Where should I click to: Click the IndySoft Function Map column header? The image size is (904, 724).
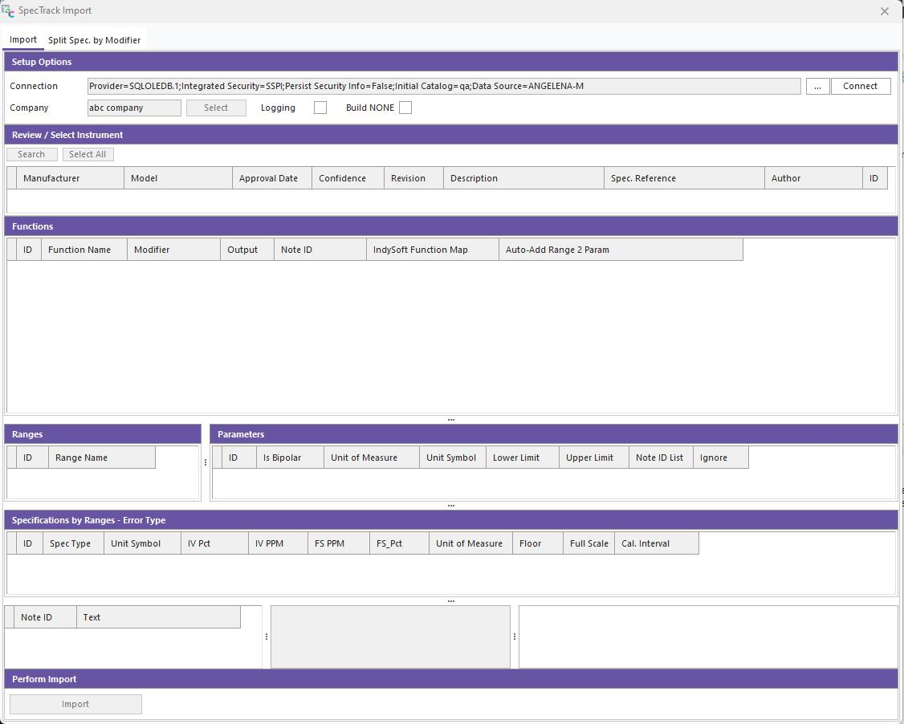[432, 250]
